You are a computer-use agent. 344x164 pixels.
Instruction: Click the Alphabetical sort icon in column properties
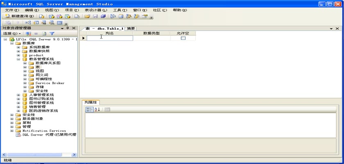click(97, 109)
